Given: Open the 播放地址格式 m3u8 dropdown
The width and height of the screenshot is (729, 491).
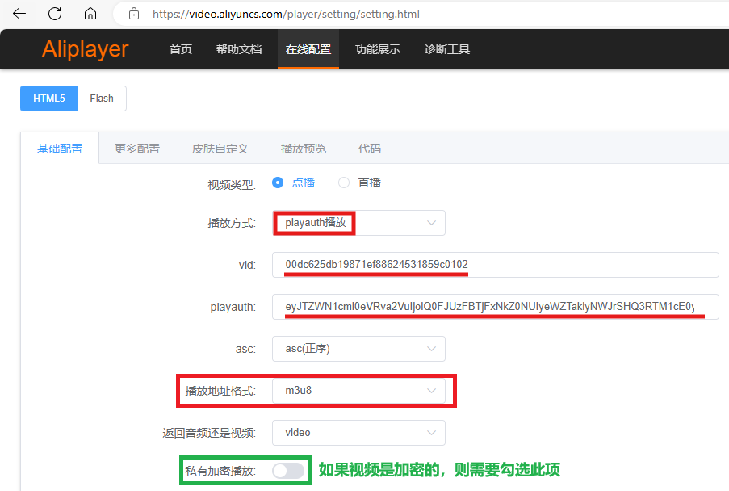Looking at the screenshot, I should [358, 391].
